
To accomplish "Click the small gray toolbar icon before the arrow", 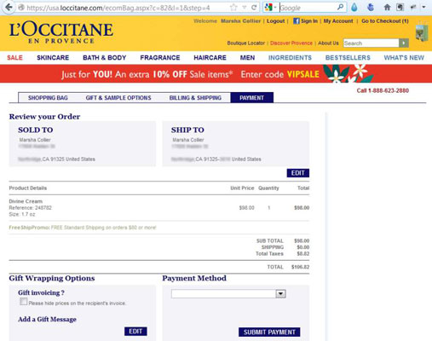I will 413,7.
